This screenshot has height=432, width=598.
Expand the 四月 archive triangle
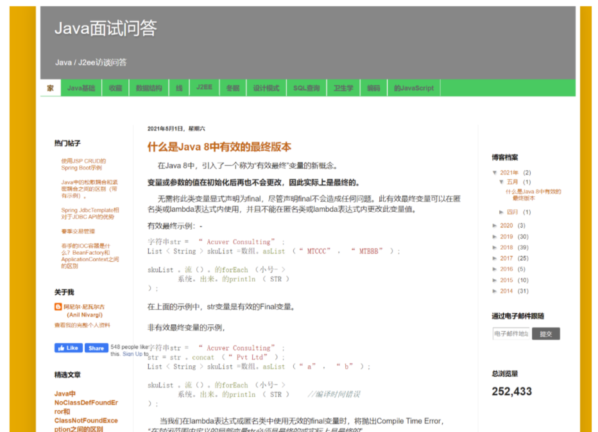[502, 212]
